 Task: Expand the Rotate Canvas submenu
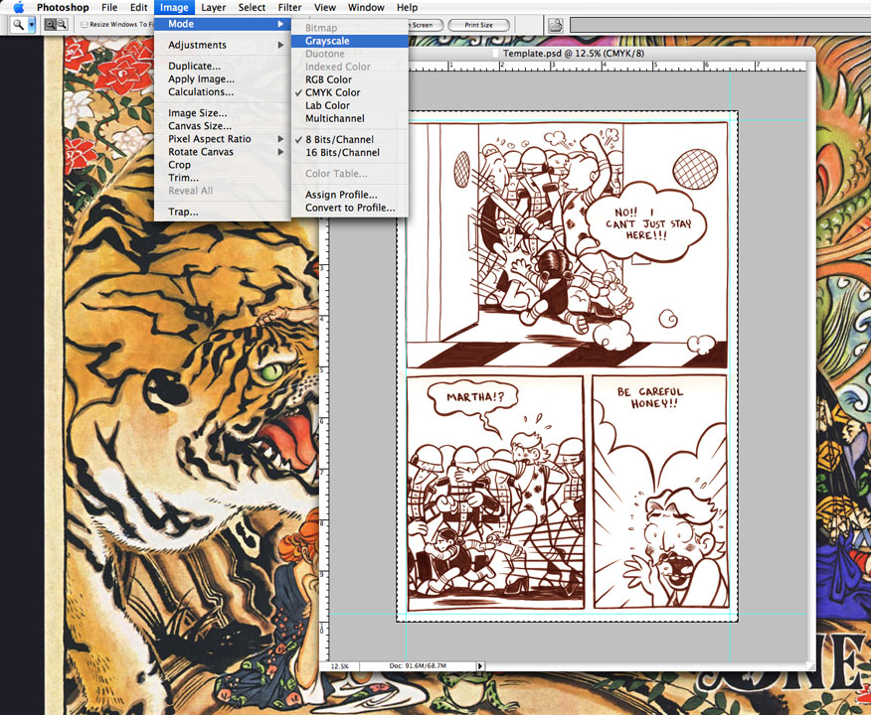pyautogui.click(x=222, y=152)
